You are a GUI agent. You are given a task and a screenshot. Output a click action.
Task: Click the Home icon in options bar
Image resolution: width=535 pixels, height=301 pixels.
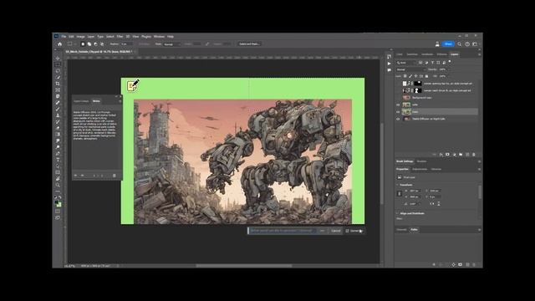point(59,44)
